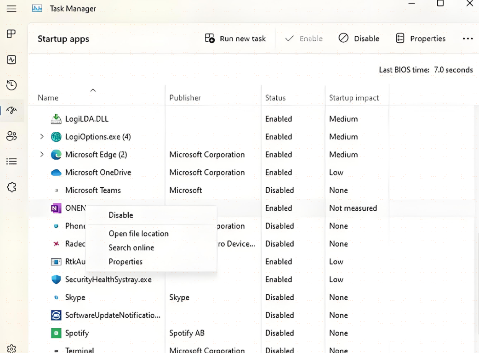Expand the Microsoft Edge (2) group

[42, 155]
